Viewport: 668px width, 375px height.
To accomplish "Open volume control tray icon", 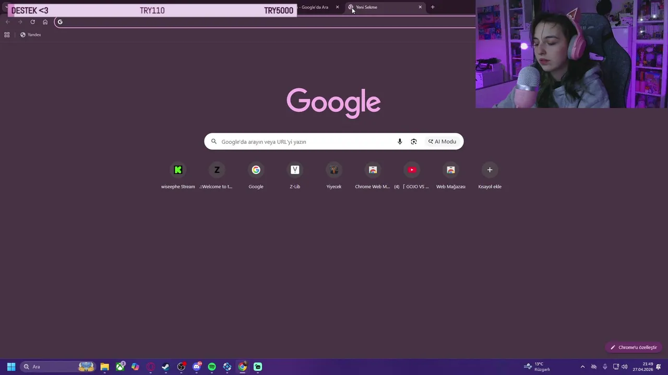I will (625, 367).
